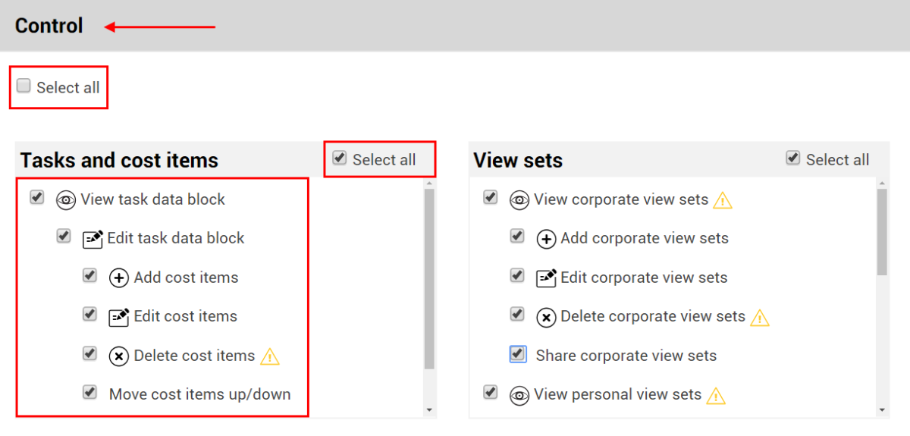Click down arrow of Tasks and cost items scrollbar
Viewport: 910px width, 436px height.
pos(429,410)
